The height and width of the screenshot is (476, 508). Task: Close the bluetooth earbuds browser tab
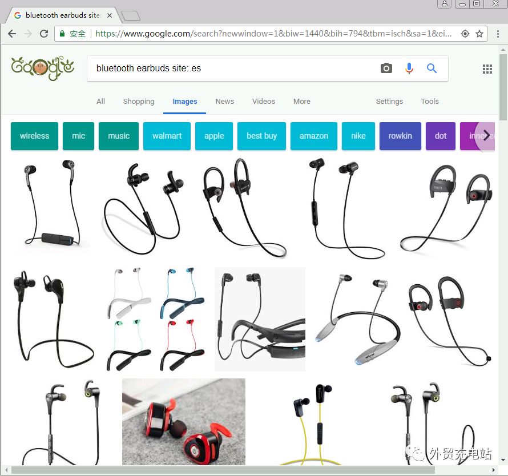(110, 15)
